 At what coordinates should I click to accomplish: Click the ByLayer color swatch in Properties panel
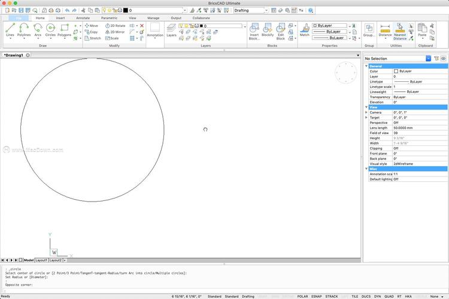click(x=396, y=71)
